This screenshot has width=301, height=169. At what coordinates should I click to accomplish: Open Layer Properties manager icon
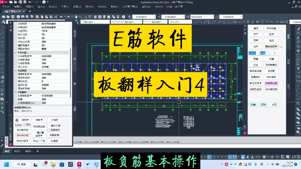(4, 22)
